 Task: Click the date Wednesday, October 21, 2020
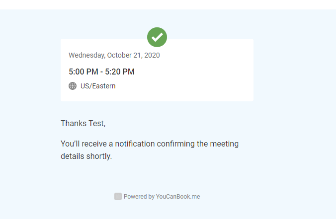click(x=114, y=55)
